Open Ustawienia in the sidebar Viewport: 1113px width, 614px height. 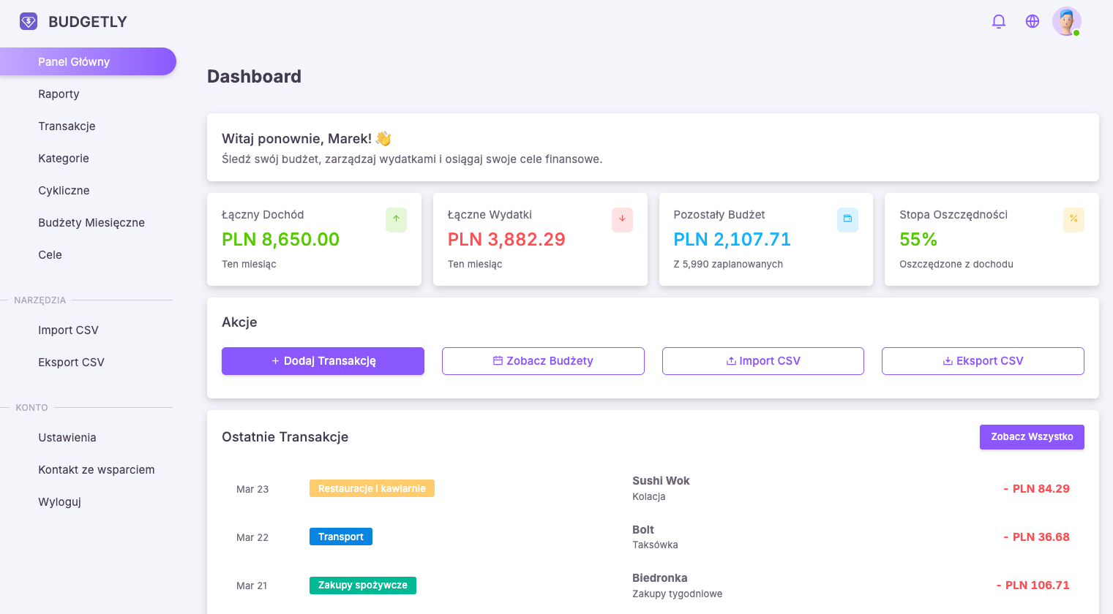(67, 437)
